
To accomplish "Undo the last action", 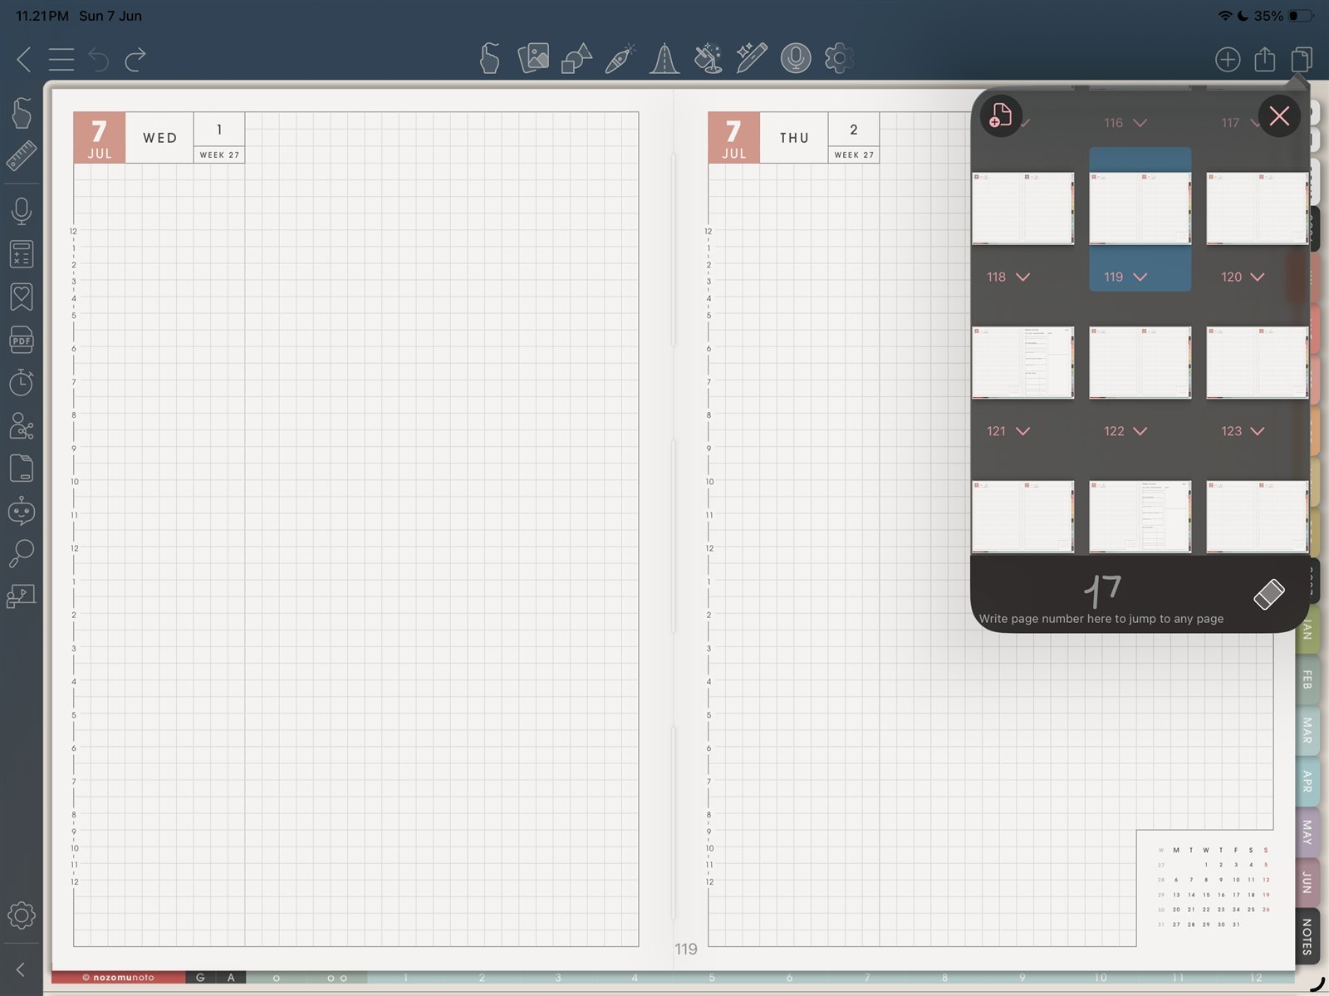I will tap(99, 59).
